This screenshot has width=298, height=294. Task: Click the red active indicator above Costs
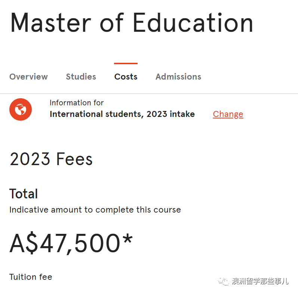[126, 64]
